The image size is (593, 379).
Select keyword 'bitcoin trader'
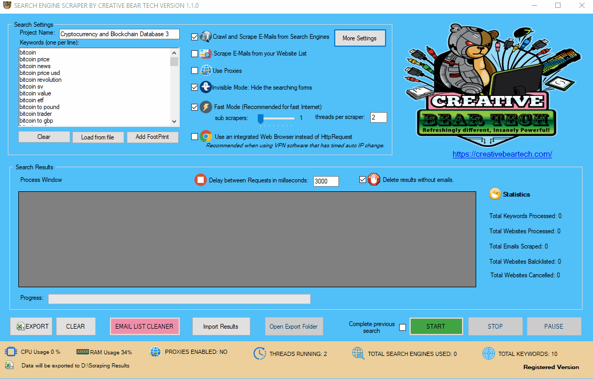(36, 114)
